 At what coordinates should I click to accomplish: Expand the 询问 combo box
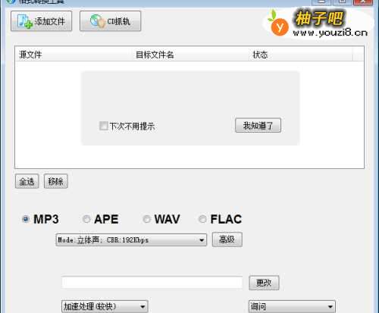pyautogui.click(x=292, y=306)
